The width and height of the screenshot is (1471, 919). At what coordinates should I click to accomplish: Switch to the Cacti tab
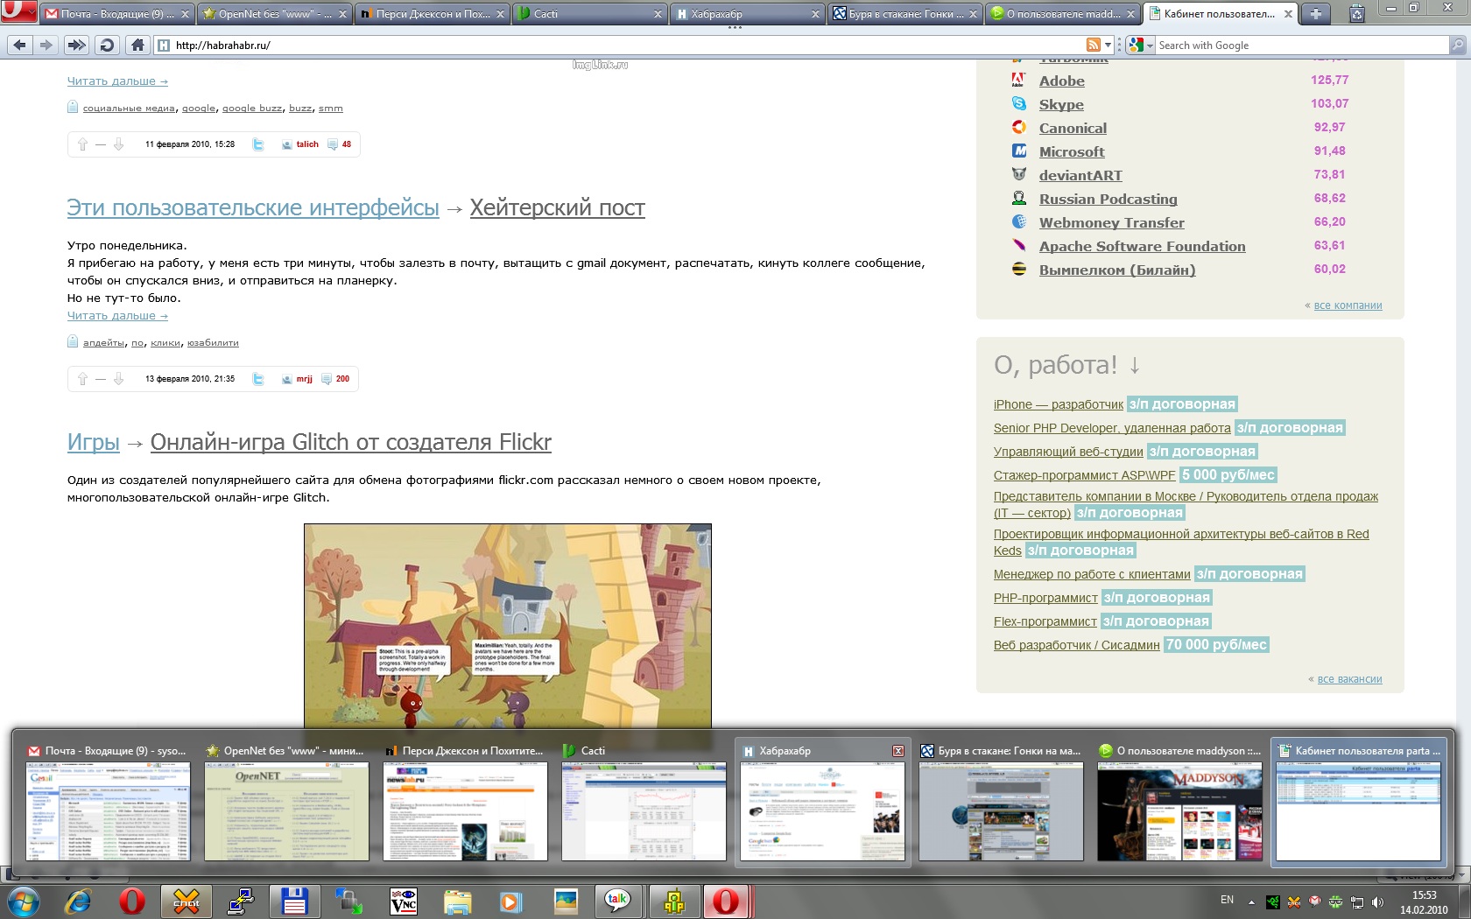point(588,14)
